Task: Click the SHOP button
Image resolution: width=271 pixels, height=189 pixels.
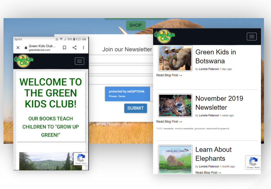Action: [135, 25]
